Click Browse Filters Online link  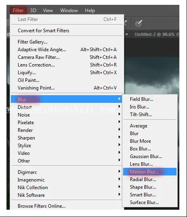click(41, 206)
